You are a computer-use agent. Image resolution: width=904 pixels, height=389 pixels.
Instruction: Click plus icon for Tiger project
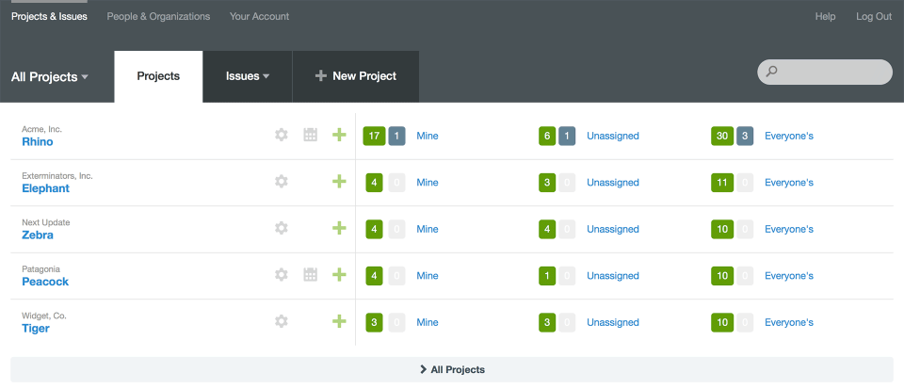point(339,321)
